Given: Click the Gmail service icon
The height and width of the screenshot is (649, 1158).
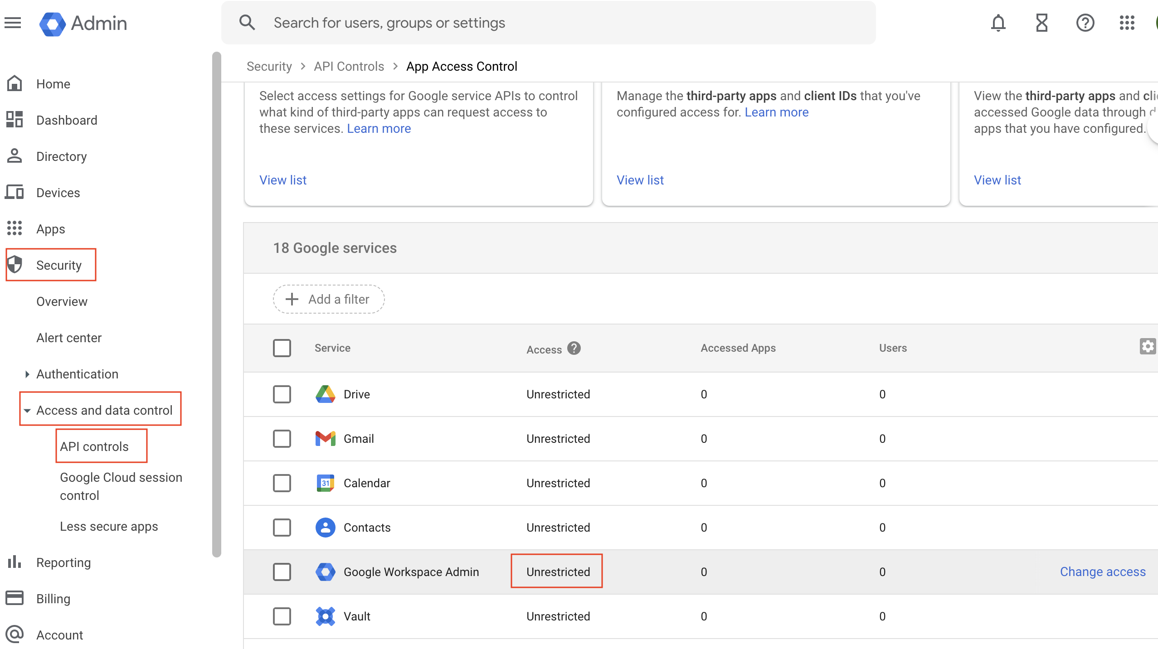Looking at the screenshot, I should (x=326, y=438).
